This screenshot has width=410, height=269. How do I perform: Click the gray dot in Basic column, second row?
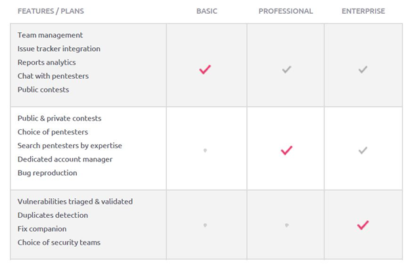(x=205, y=150)
